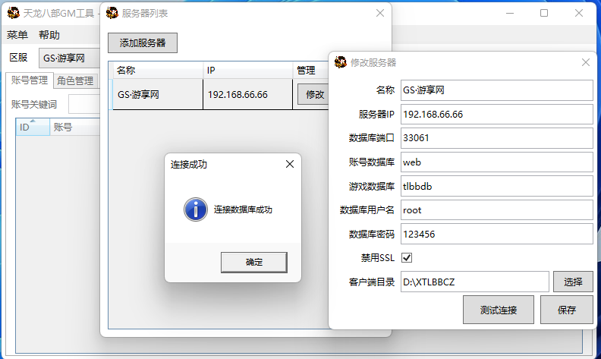601x359 pixels.
Task: Click the 添加服务器 button
Action: (143, 43)
